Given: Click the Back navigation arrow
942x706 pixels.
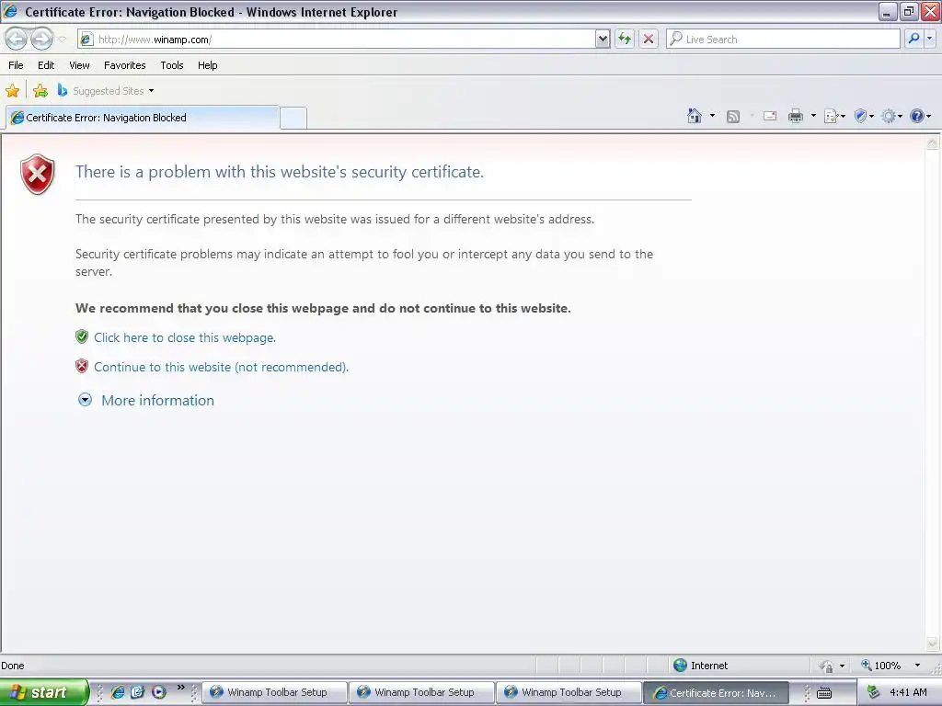Looking at the screenshot, I should tap(17, 39).
